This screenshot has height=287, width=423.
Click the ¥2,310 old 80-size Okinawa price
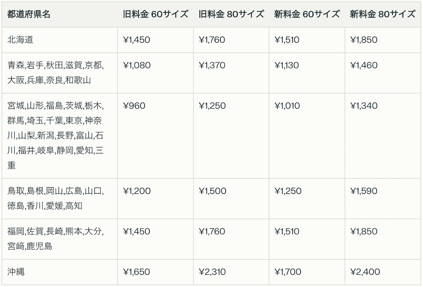click(x=212, y=272)
